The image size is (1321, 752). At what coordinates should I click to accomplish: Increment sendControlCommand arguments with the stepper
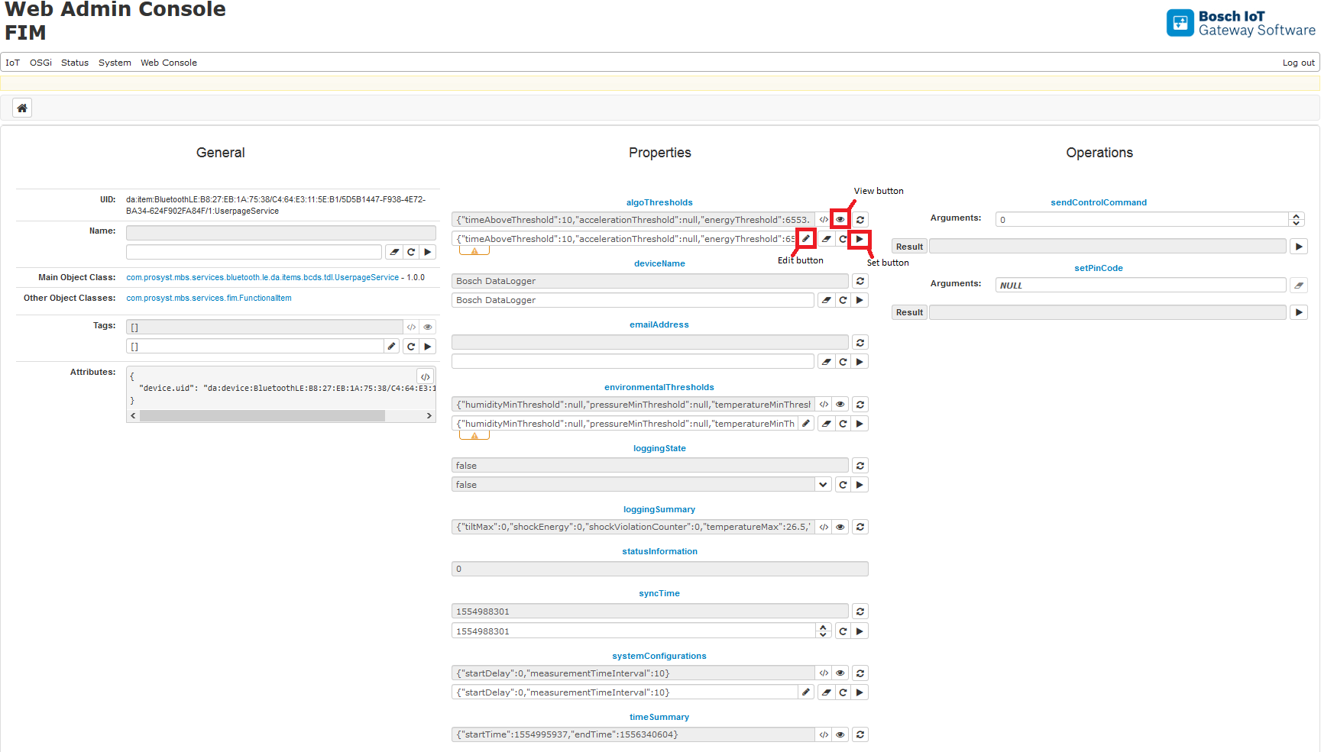click(x=1297, y=216)
